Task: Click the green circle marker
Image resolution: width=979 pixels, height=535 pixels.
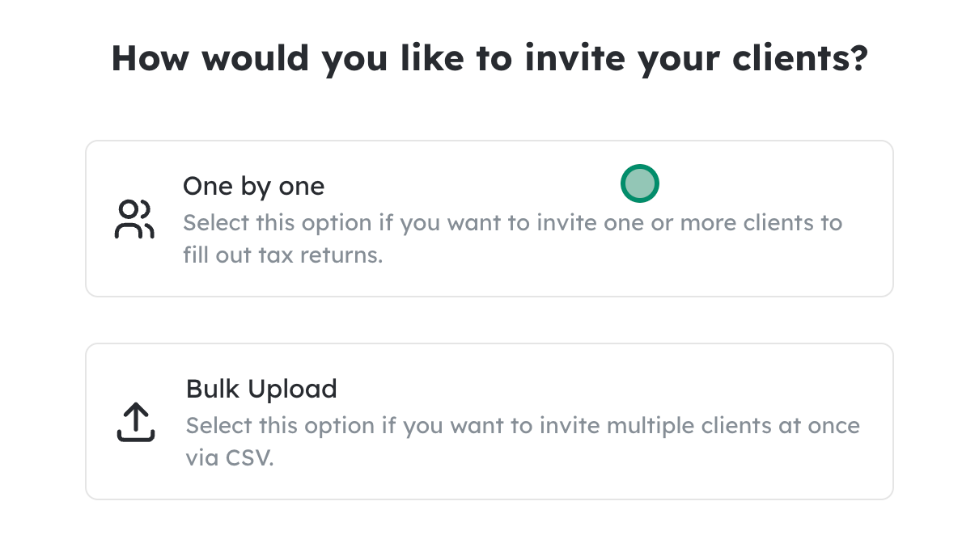Action: [x=640, y=183]
